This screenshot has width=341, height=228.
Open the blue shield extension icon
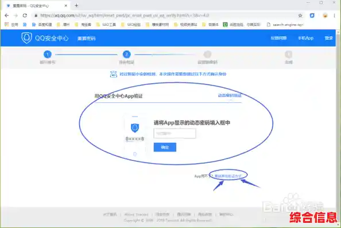point(312,16)
